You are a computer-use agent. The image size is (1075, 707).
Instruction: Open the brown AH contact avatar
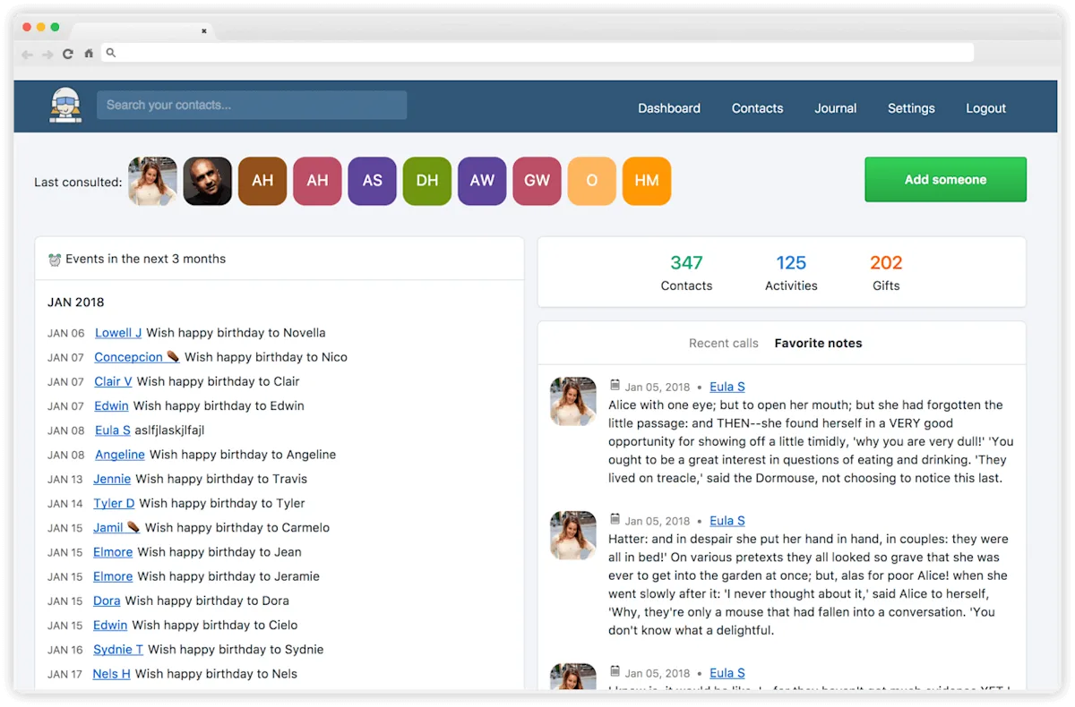tap(262, 181)
